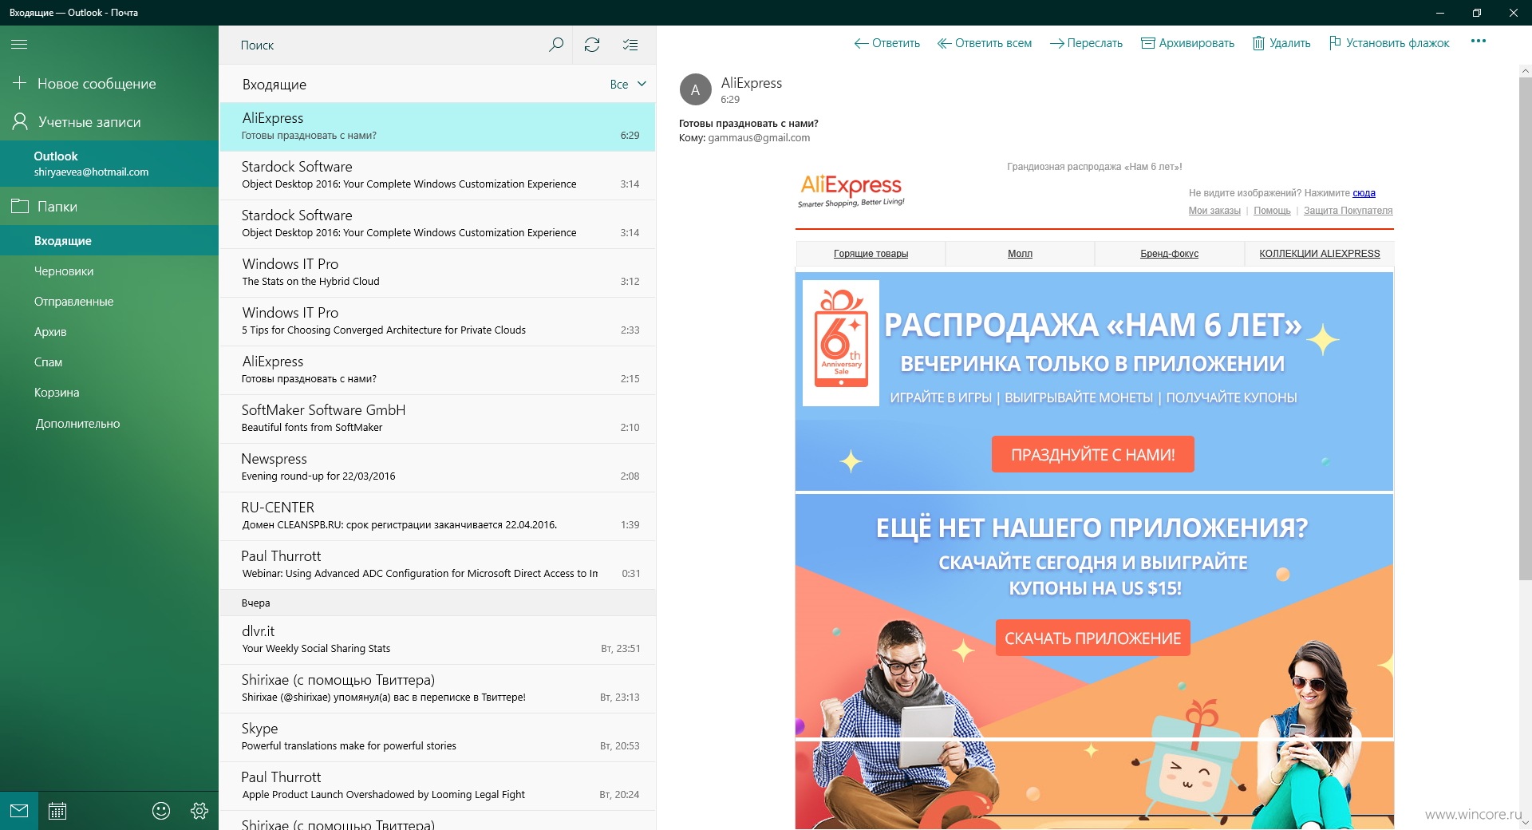Open Shirixae Twitter mention email at 23:13
The width and height of the screenshot is (1532, 830).
[x=437, y=688]
